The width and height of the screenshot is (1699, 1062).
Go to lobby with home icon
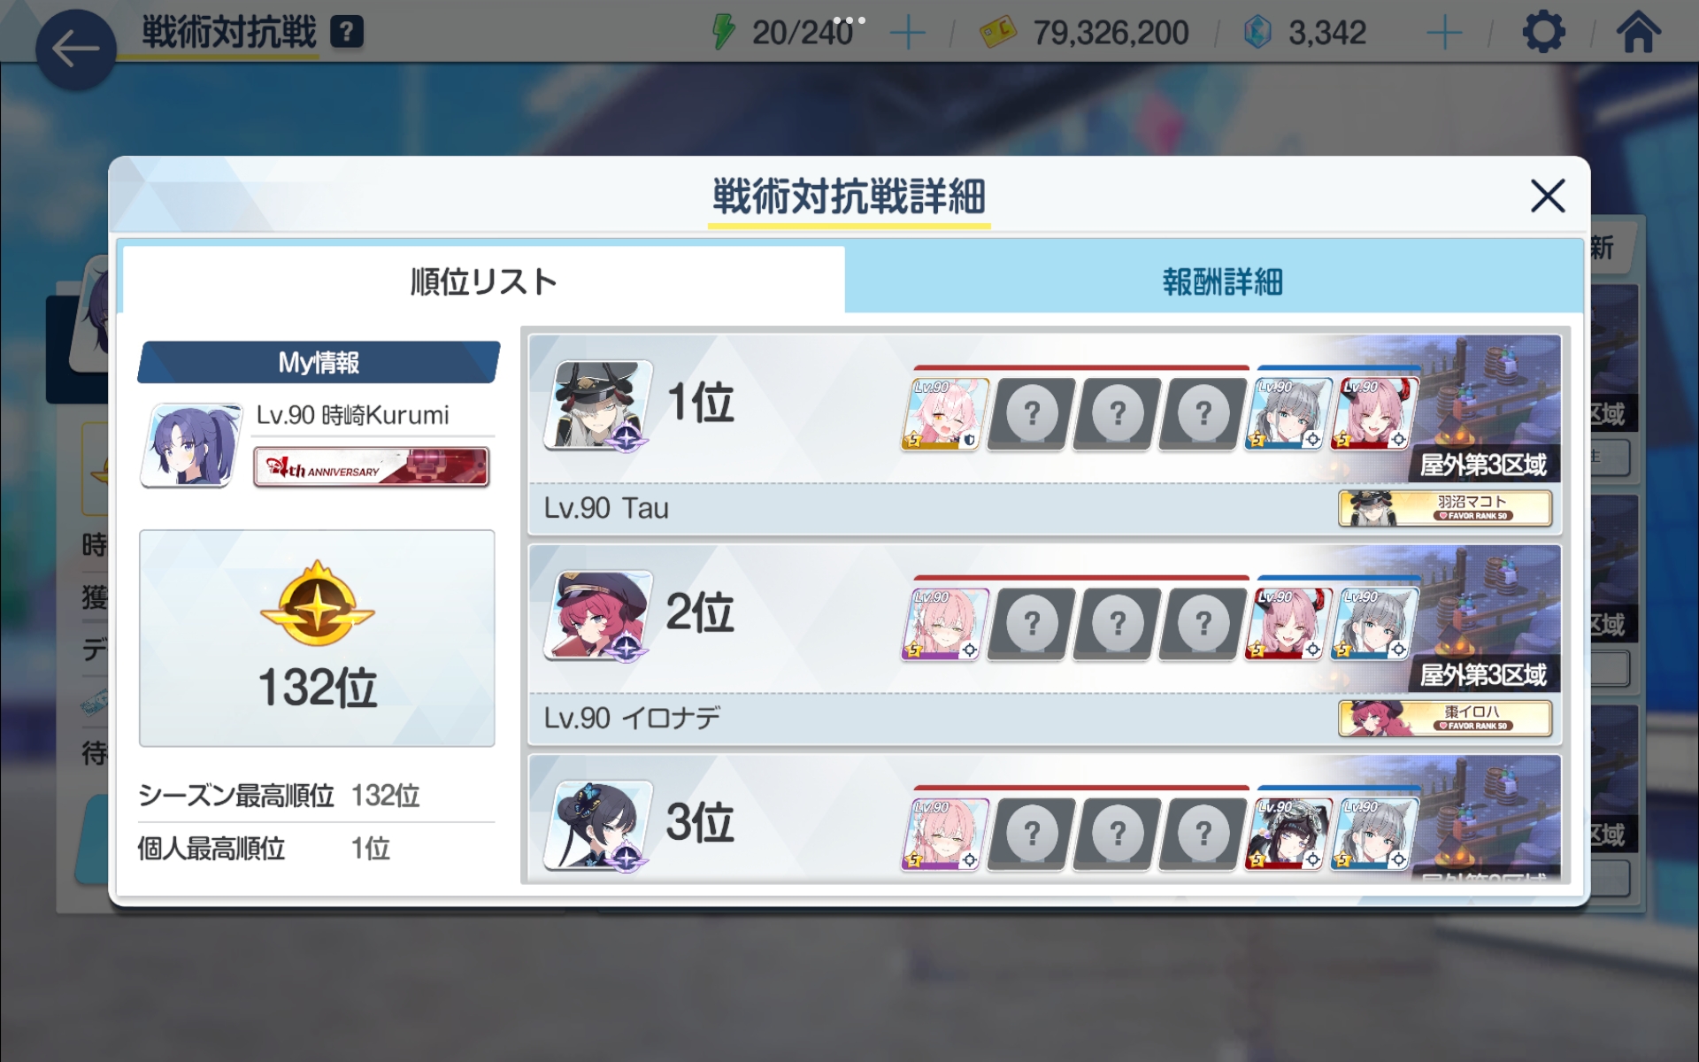tap(1638, 33)
